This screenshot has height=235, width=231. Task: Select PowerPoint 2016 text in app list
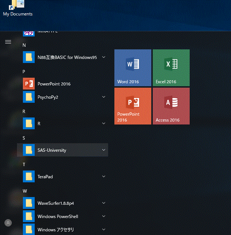54,84
